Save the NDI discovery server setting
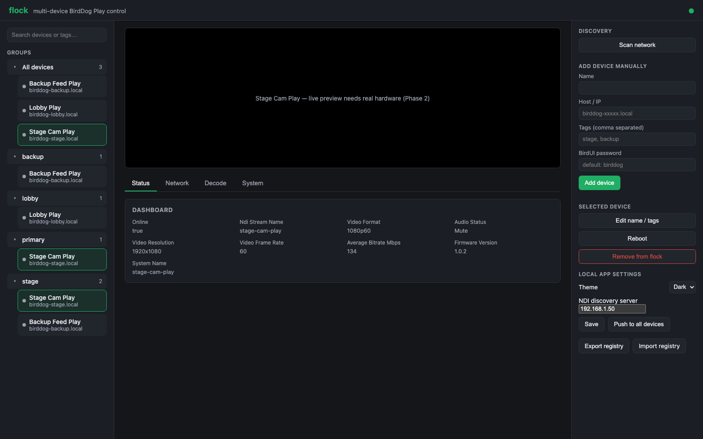Viewport: 703px width, 439px height. pos(591,324)
